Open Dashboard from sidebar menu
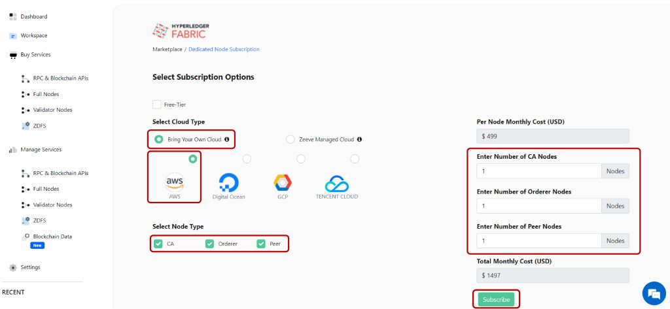 point(34,16)
